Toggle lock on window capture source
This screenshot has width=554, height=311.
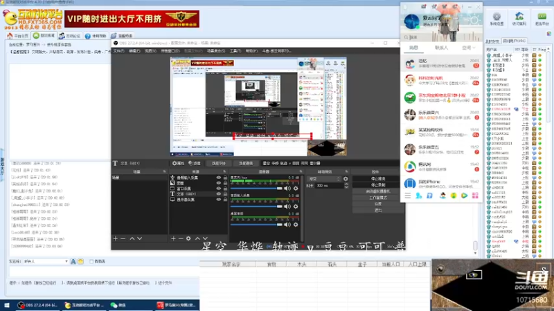225,189
